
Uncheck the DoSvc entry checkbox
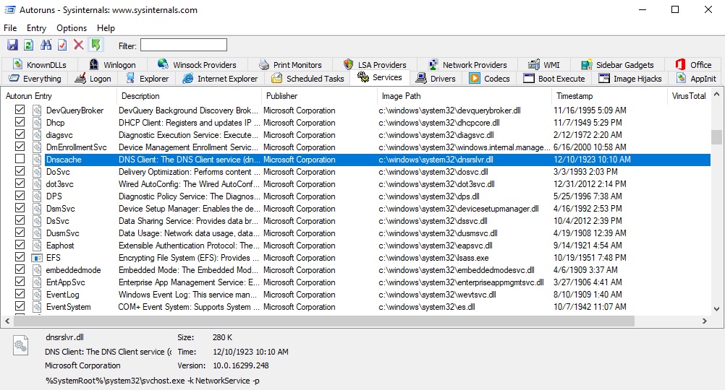point(20,170)
